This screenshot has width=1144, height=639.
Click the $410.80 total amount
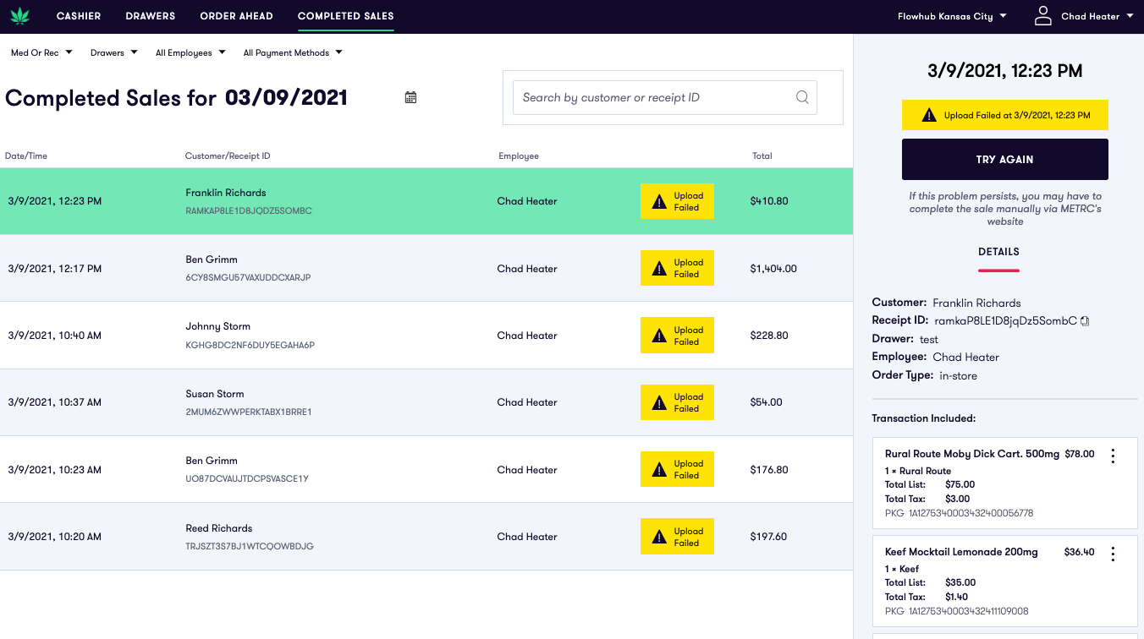point(769,201)
